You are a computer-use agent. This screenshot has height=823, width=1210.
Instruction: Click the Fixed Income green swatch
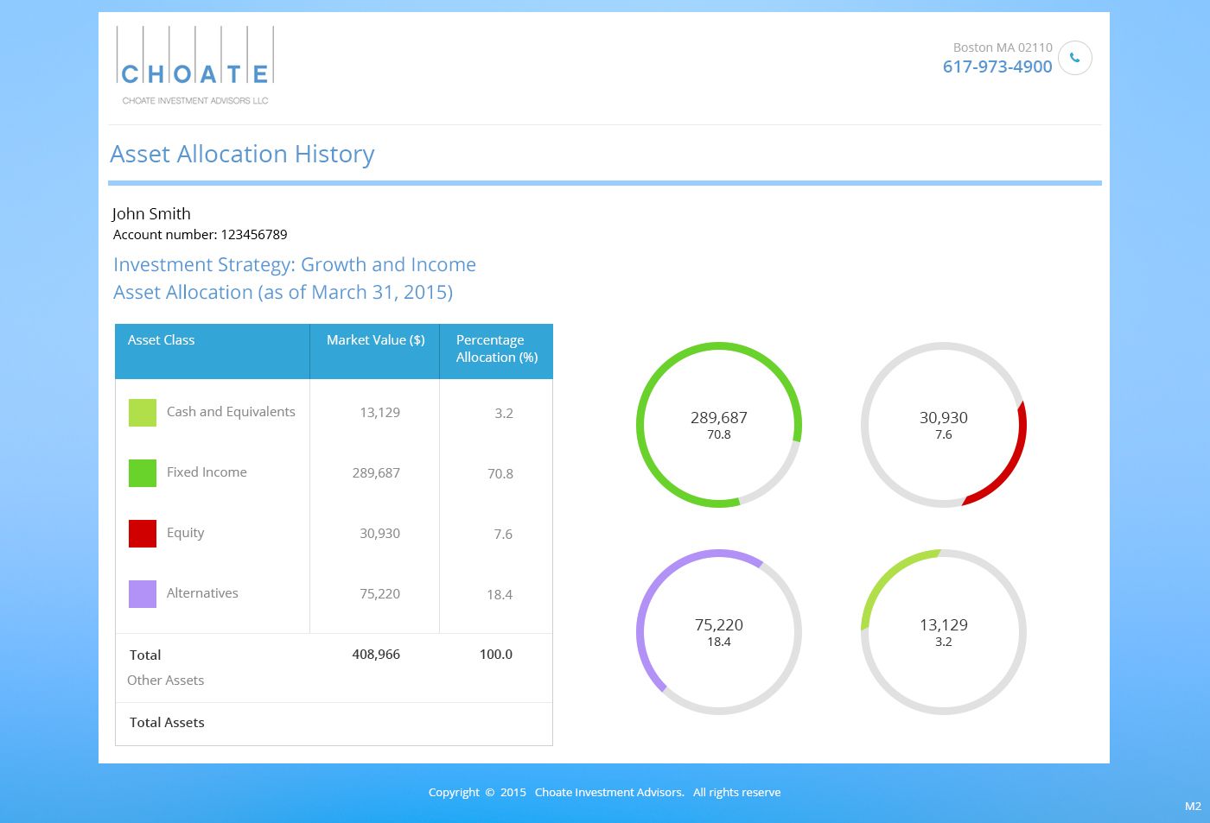tap(143, 473)
